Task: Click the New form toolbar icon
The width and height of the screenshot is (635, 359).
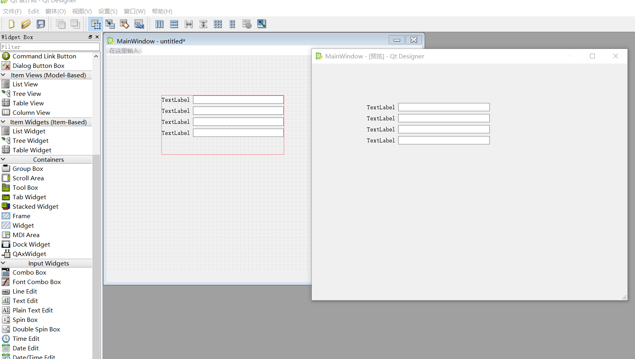Action: [x=11, y=24]
